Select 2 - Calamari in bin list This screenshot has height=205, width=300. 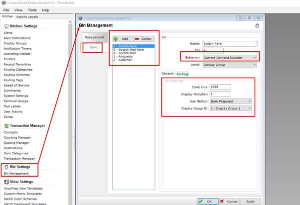(124, 59)
